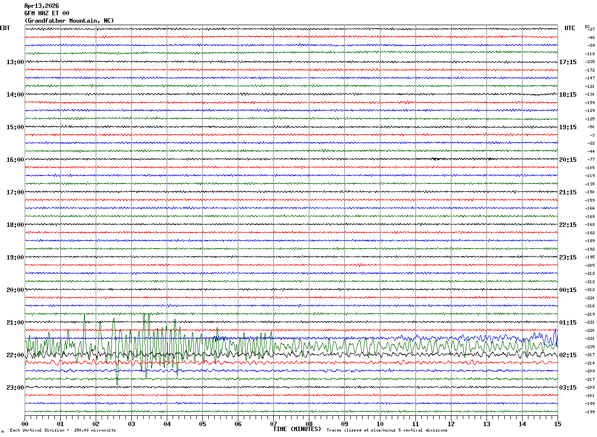Viewport: 597px width, 437px height.
Task: Click minute 15 on the time axis
Action: click(x=557, y=424)
